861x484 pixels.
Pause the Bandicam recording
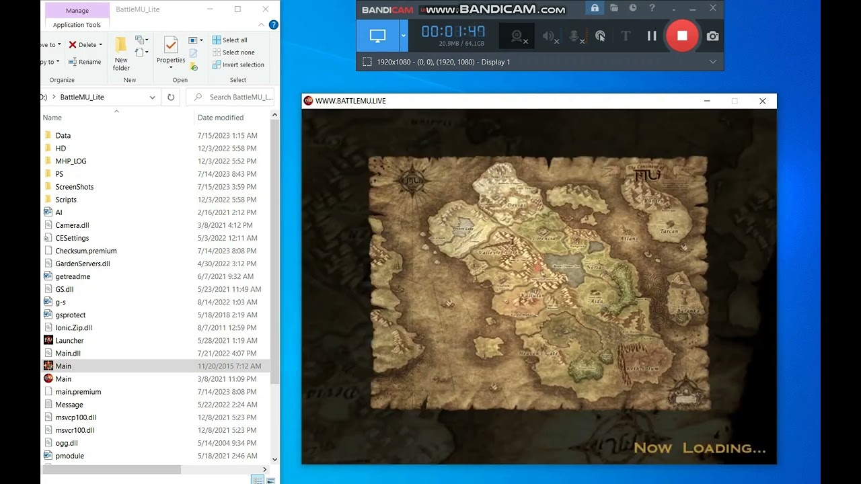(x=652, y=36)
